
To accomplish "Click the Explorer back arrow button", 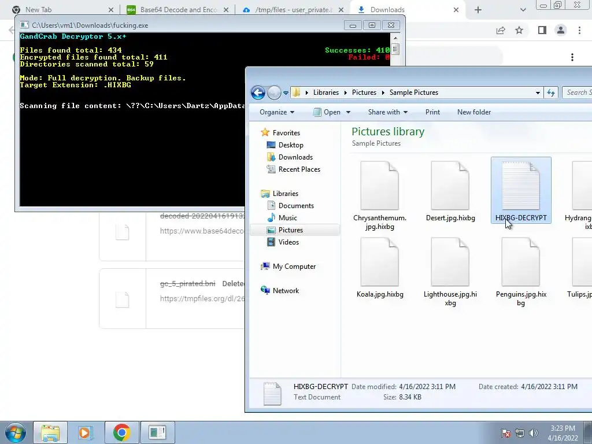I will [258, 92].
